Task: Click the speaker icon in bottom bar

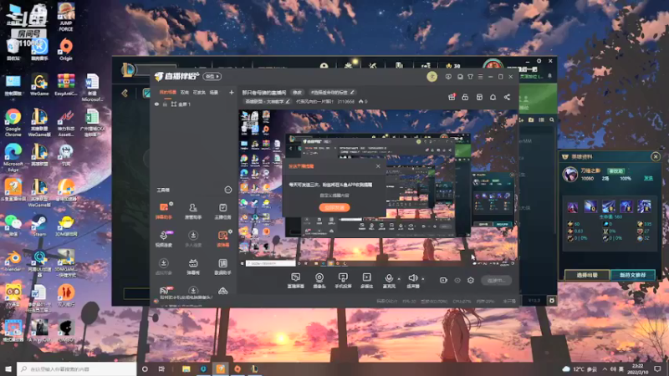Action: coord(412,279)
